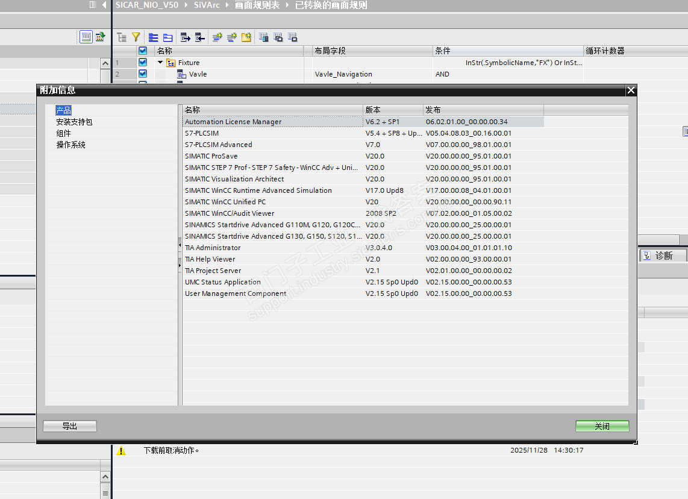The height and width of the screenshot is (499, 688).
Task: Close the 附加信息 dialog with X
Action: (x=631, y=90)
